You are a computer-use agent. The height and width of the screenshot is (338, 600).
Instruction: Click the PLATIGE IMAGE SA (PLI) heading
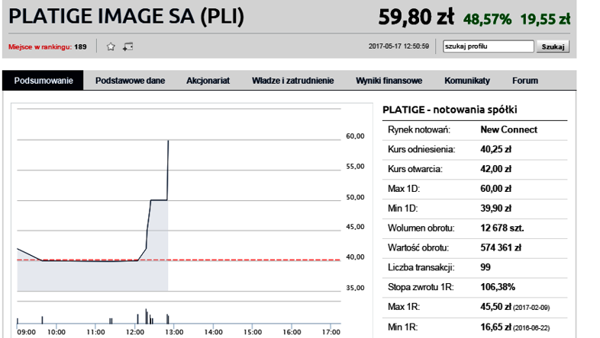[126, 17]
